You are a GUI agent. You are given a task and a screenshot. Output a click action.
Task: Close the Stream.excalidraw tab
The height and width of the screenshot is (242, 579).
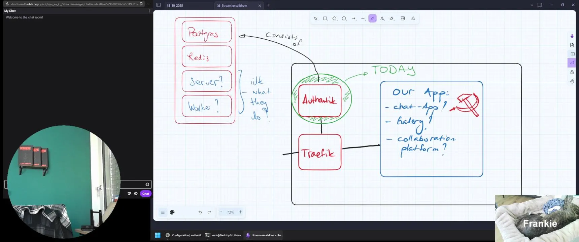click(260, 5)
